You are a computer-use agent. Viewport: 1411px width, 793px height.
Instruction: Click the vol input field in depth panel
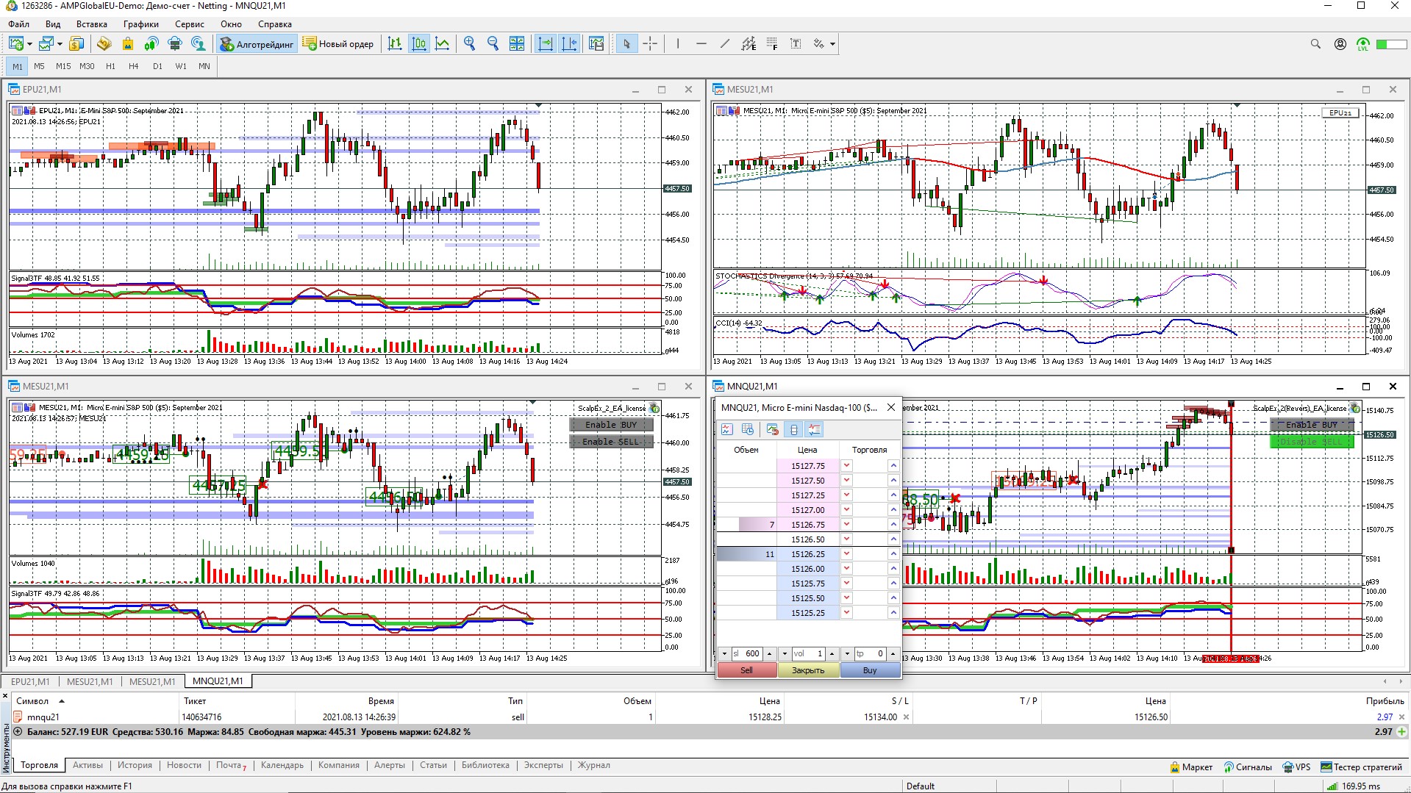808,653
